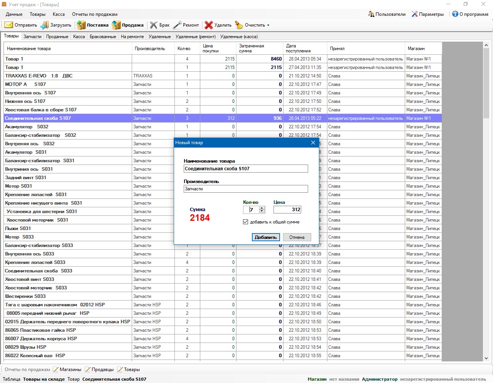The height and width of the screenshot is (383, 493).
Task: Expand the Очистить dropdown arrow
Action: point(268,25)
